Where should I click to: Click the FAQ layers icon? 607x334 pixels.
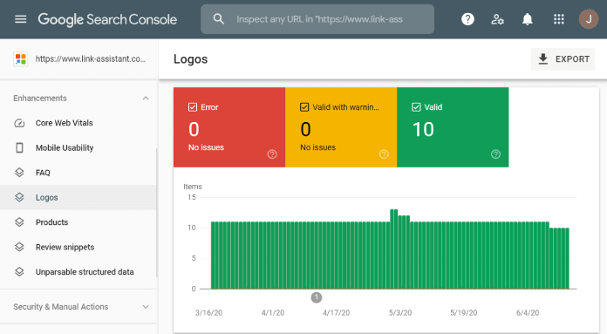tap(19, 173)
